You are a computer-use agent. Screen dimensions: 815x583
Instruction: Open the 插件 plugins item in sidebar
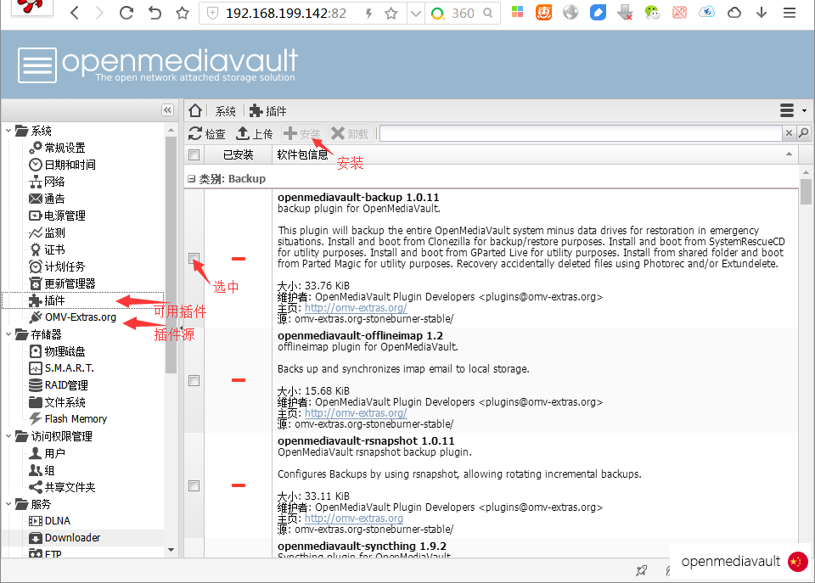(x=54, y=300)
